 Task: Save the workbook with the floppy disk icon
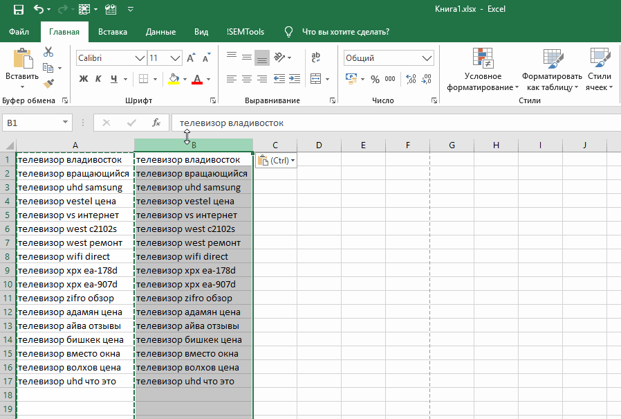(x=18, y=9)
